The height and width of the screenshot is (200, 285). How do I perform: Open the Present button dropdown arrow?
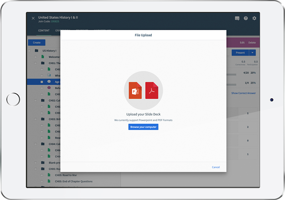click(253, 53)
